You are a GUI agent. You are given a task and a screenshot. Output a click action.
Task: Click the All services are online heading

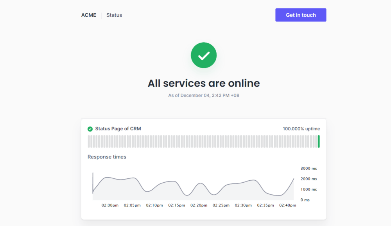tap(203, 83)
